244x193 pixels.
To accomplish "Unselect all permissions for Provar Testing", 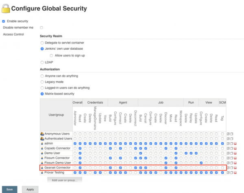I will (231, 173).
